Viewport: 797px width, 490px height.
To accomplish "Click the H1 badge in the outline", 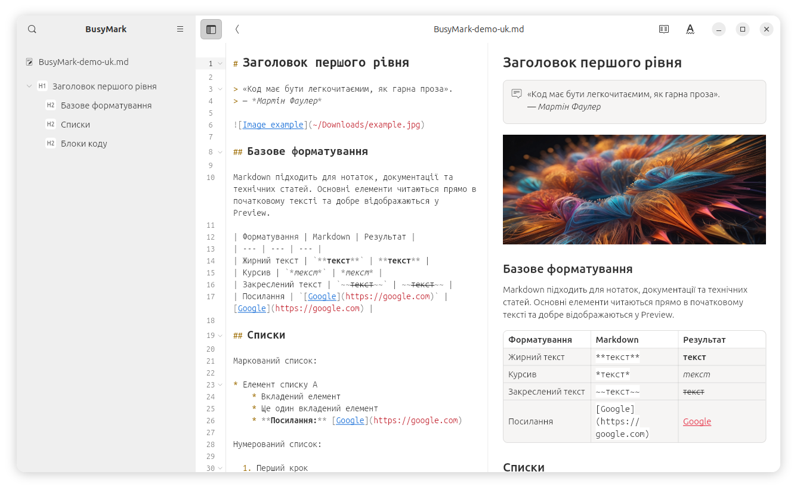I will point(42,86).
